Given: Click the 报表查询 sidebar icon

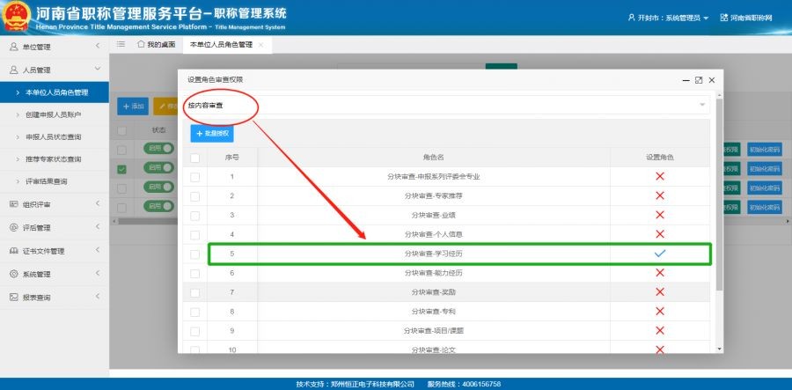Looking at the screenshot, I should [x=13, y=297].
